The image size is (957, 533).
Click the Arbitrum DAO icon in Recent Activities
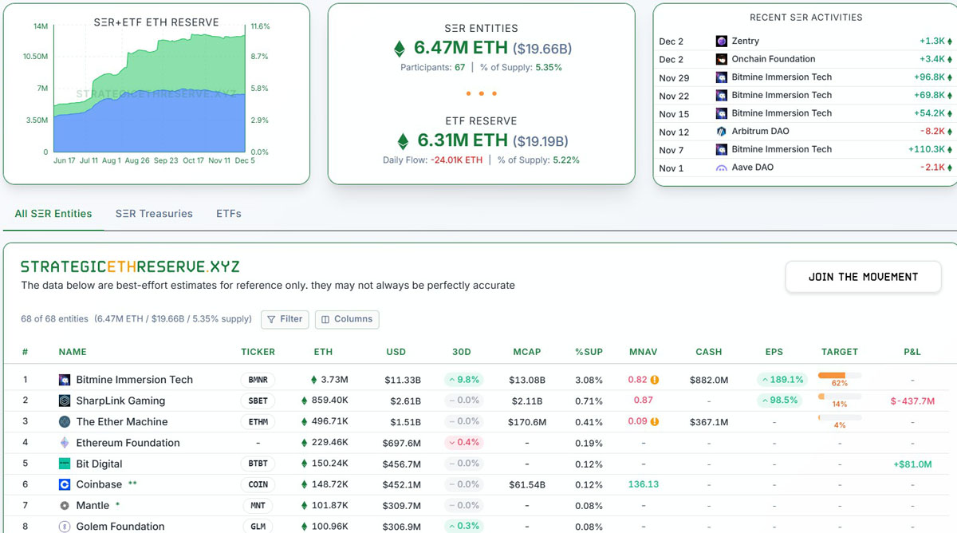tap(721, 131)
